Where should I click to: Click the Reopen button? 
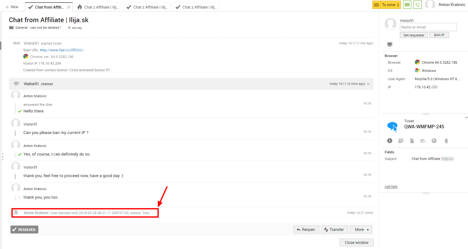click(x=306, y=230)
